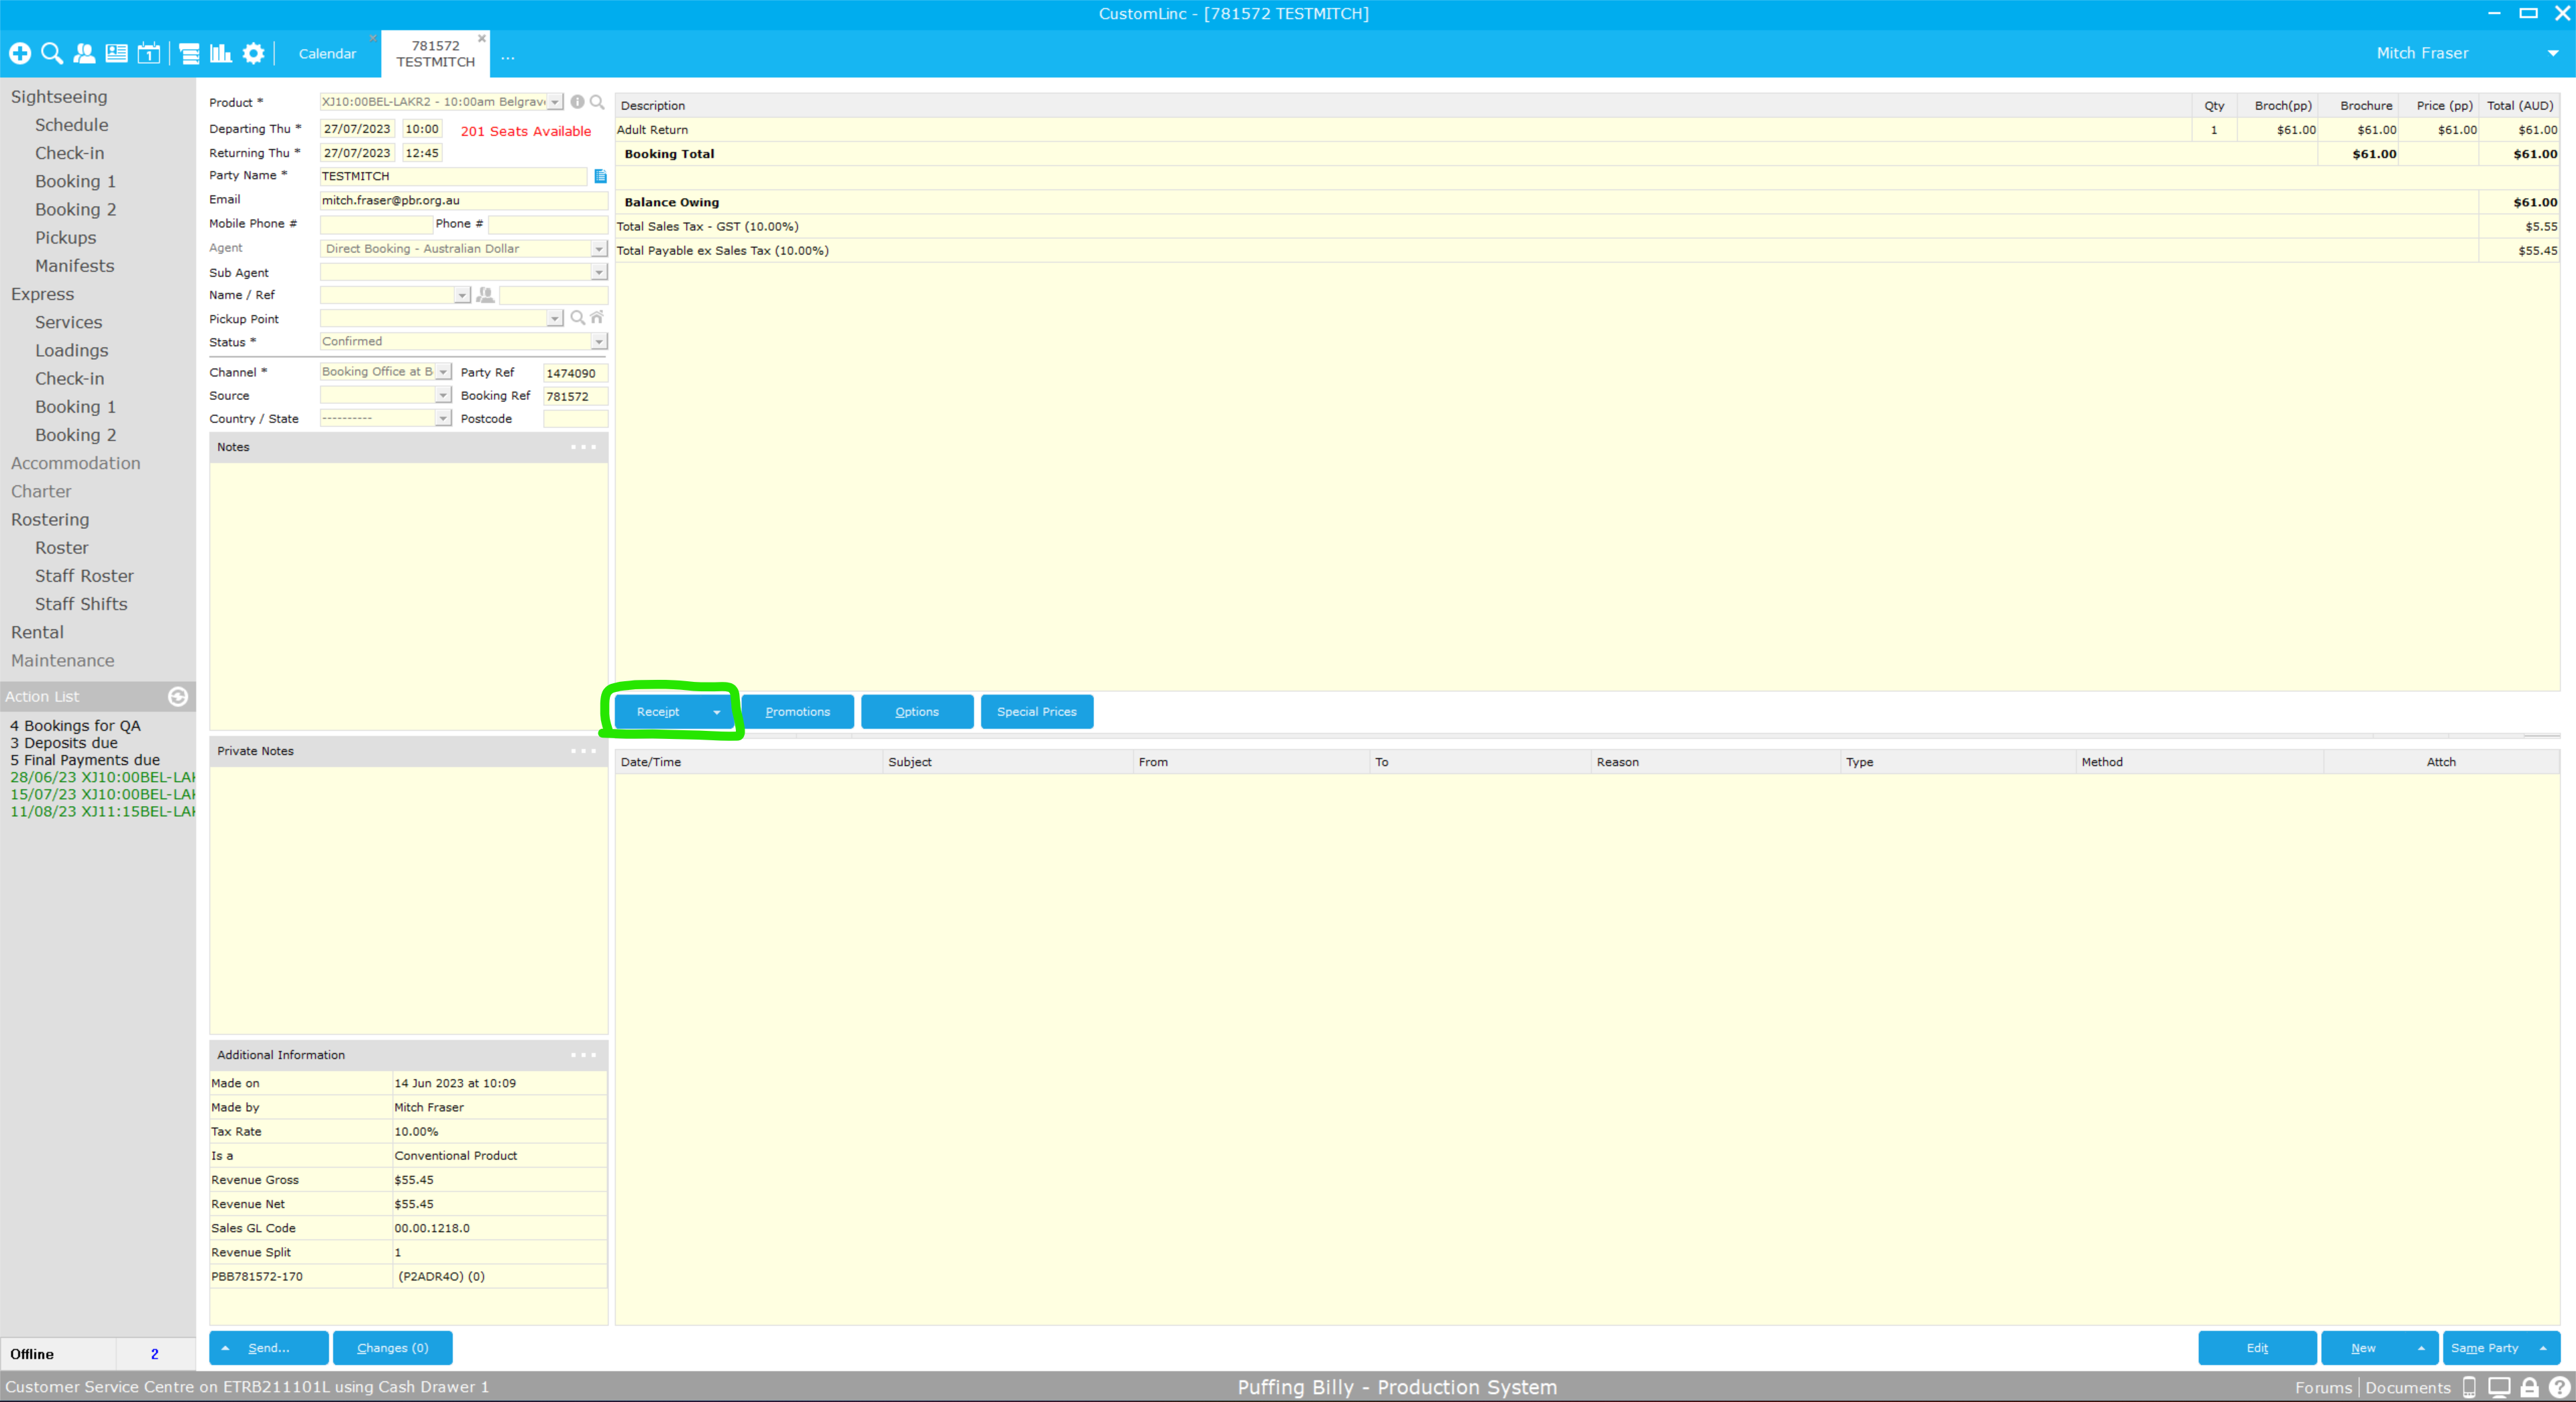Open the customers people icon in toolbar

[x=85, y=53]
